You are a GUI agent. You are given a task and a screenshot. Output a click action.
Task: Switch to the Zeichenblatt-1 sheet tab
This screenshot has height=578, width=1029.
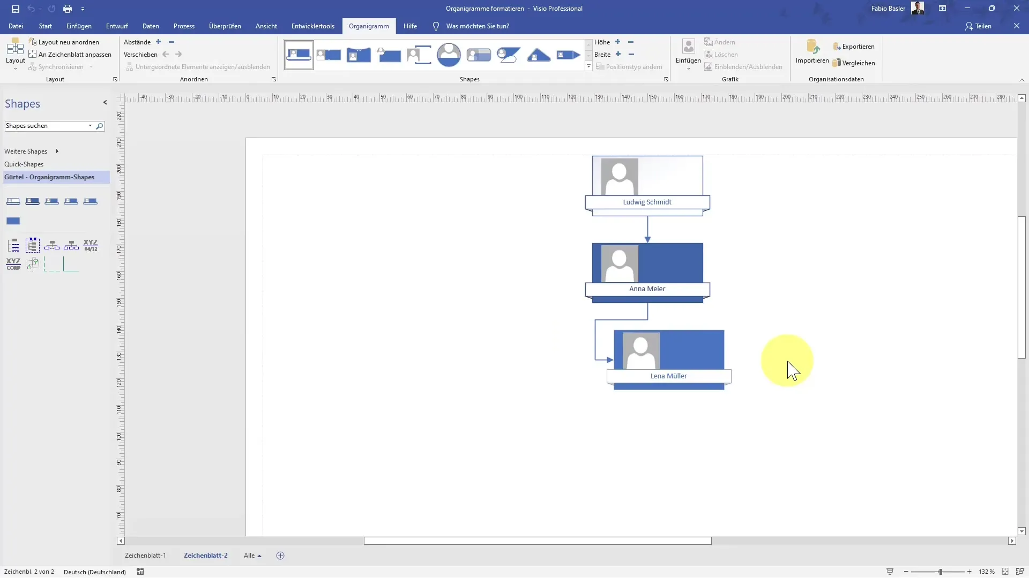(x=145, y=556)
